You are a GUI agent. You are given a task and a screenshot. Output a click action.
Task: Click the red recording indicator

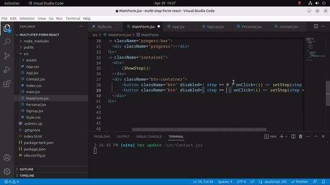pos(300,3)
